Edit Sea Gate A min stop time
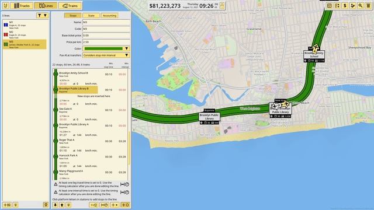 pyautogui.click(x=109, y=110)
